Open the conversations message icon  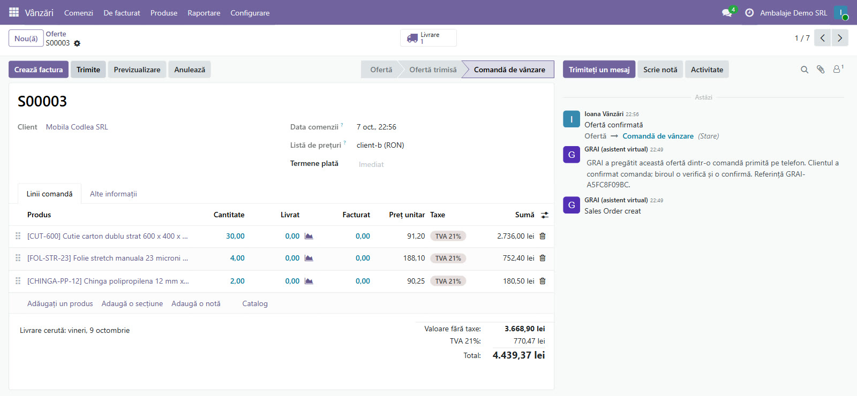click(727, 13)
